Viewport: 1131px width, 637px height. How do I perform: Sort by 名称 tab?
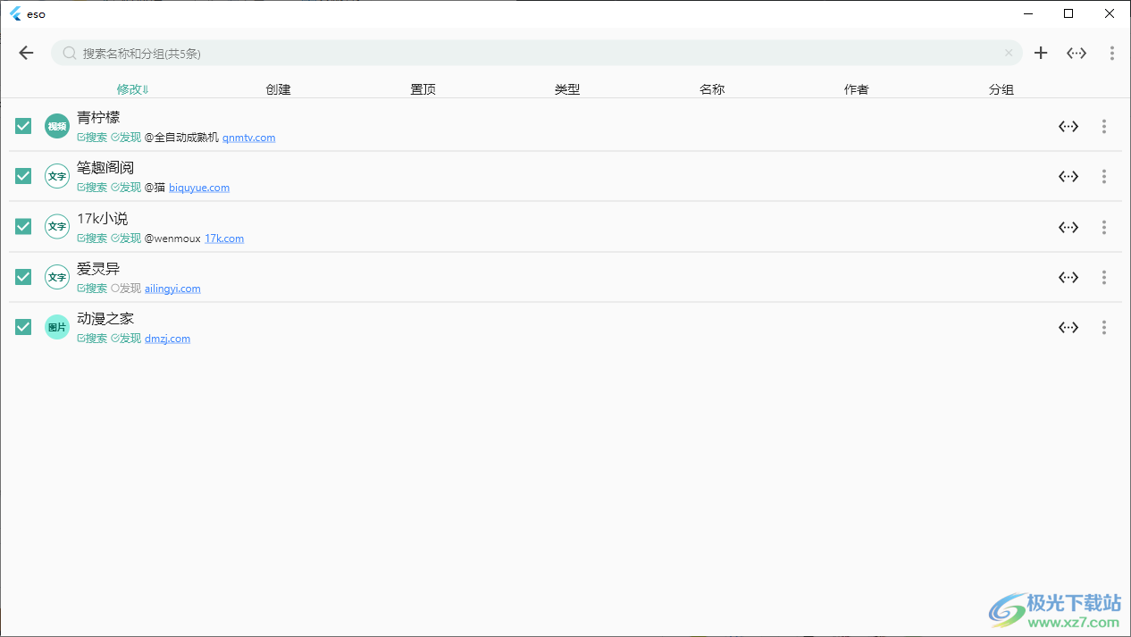pyautogui.click(x=712, y=89)
